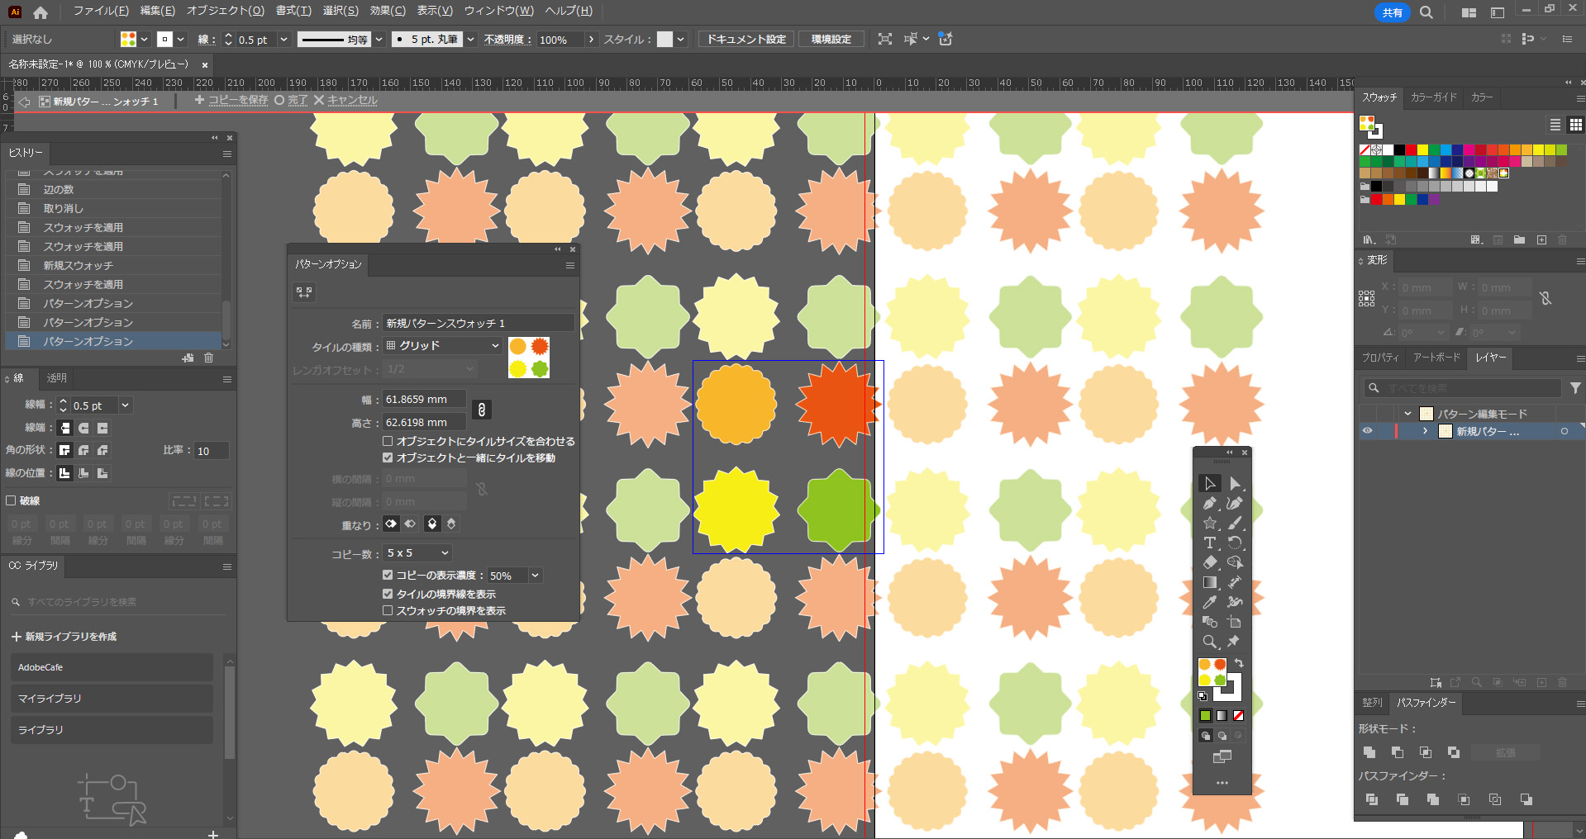Switch to the アートボード tab
Screen dimensions: 1586x839
[x=1436, y=358]
